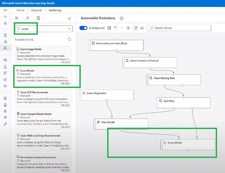Select the Designer icon in left sidebar
Screen dimensions: 225x173
click(5, 48)
